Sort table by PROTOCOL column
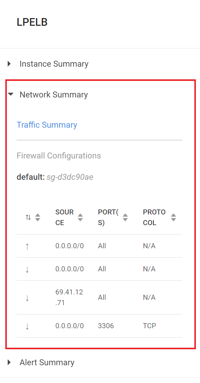This screenshot has width=200, height=383. [x=173, y=217]
